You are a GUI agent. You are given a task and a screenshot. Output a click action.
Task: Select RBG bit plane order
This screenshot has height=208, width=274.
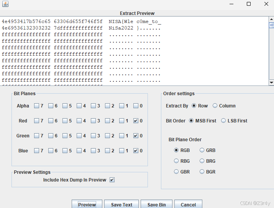(x=176, y=161)
